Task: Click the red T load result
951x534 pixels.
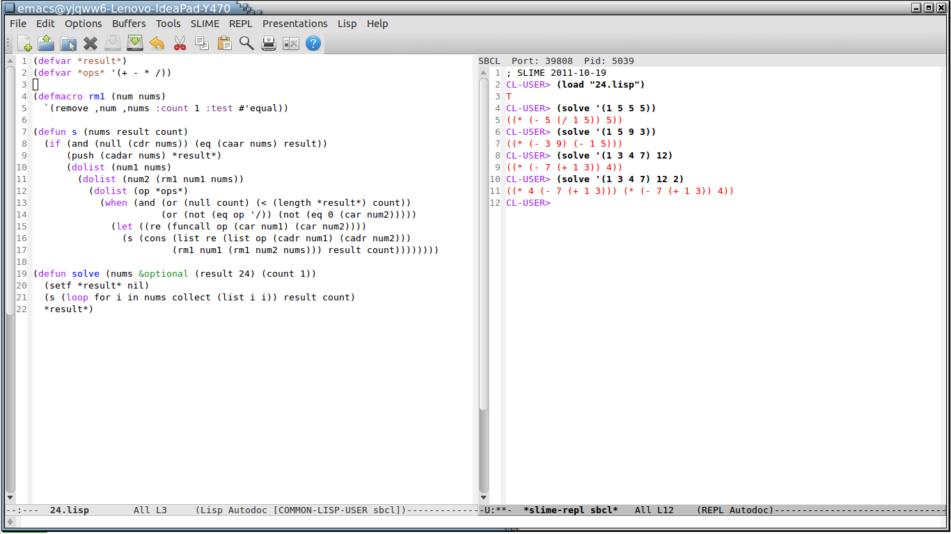Action: tap(509, 97)
